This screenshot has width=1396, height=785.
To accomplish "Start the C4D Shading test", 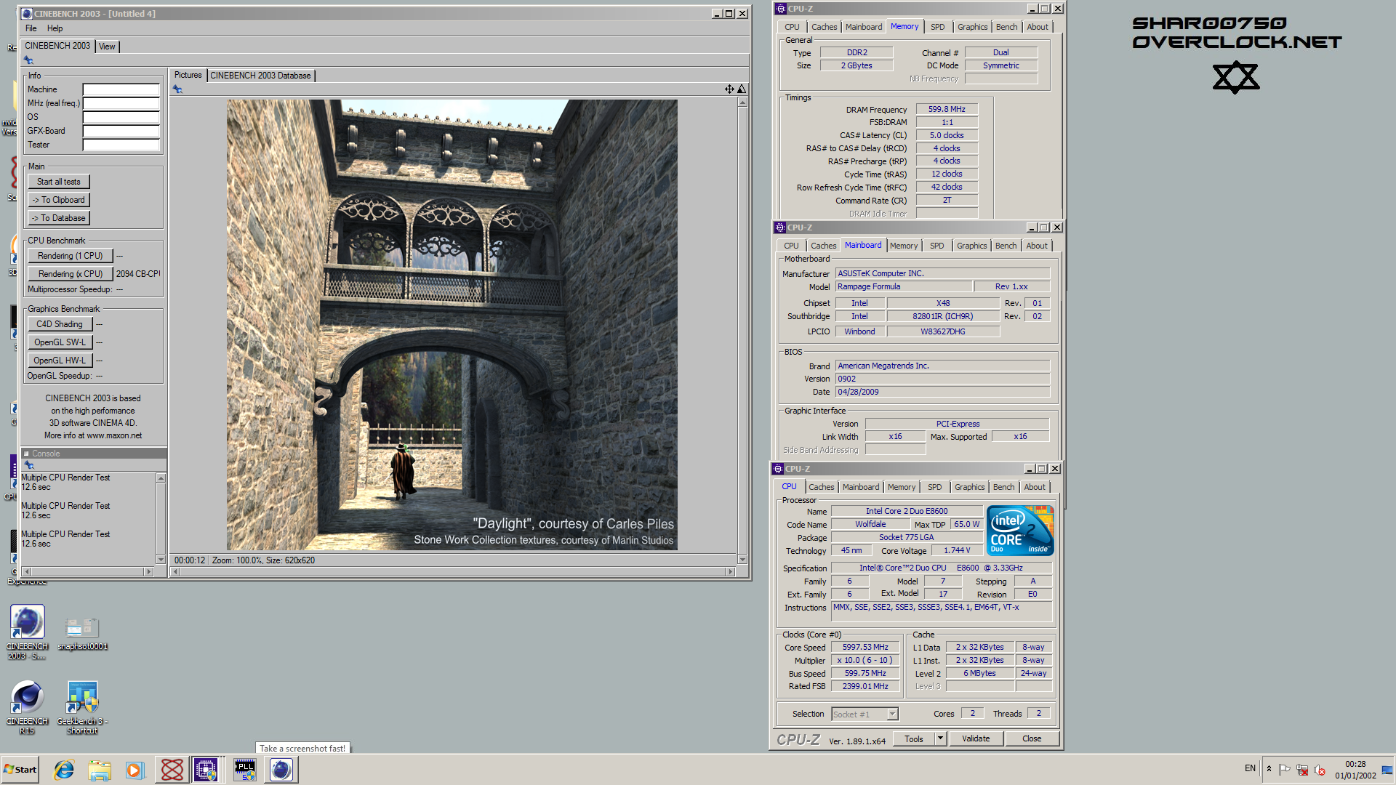I will click(60, 324).
